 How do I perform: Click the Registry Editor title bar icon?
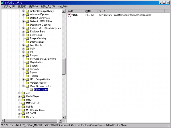(3, 2)
